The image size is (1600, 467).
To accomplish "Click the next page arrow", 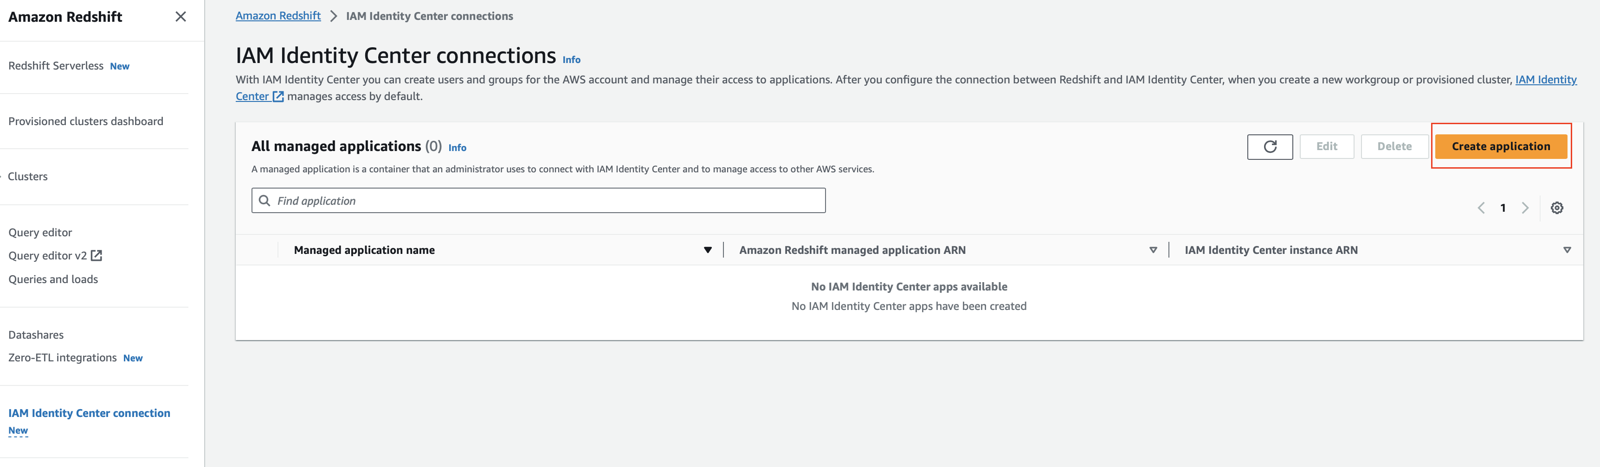I will click(1525, 208).
